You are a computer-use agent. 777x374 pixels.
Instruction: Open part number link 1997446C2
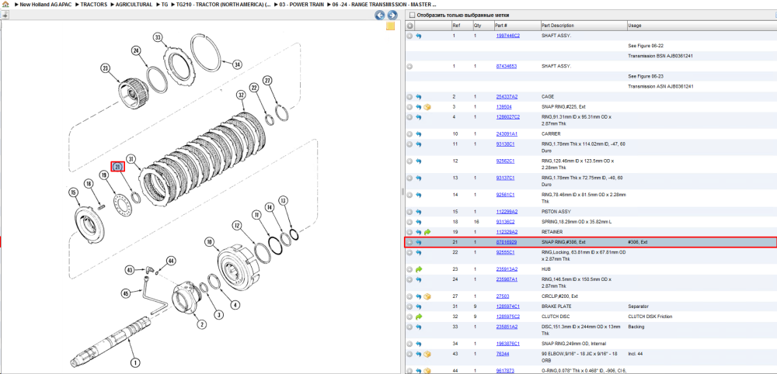(x=508, y=36)
